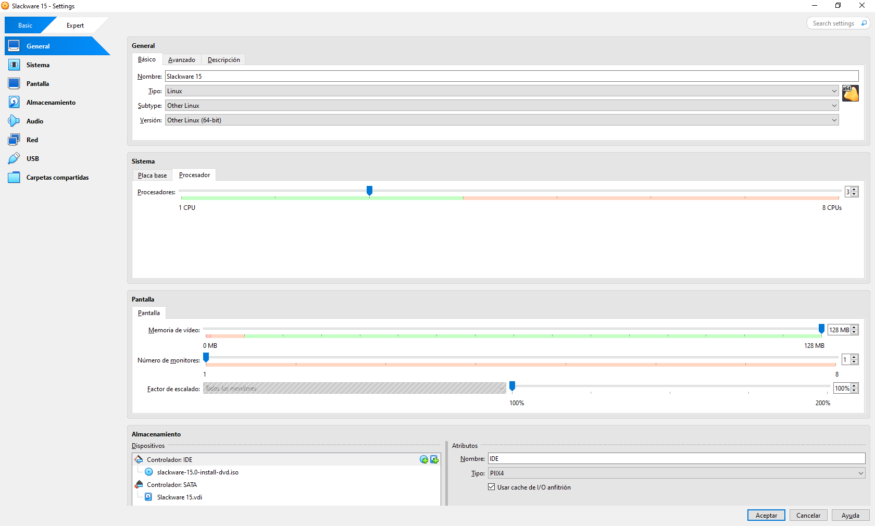Select the Sistema icon in sidebar
The width and height of the screenshot is (875, 526).
[x=14, y=65]
